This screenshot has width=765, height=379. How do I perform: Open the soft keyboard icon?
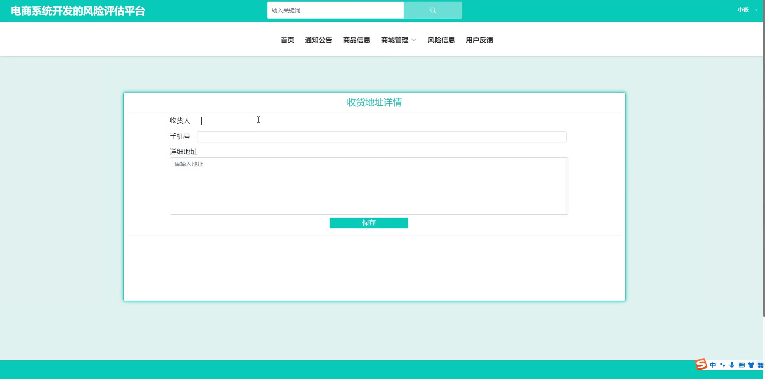tap(741, 365)
